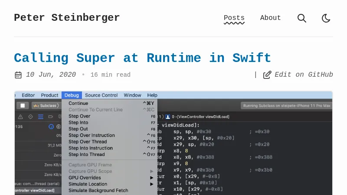This screenshot has height=195, width=347.
Task: Go to the Posts page
Action: tap(234, 18)
